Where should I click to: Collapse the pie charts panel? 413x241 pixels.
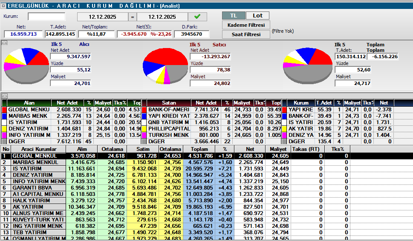coord(4,43)
